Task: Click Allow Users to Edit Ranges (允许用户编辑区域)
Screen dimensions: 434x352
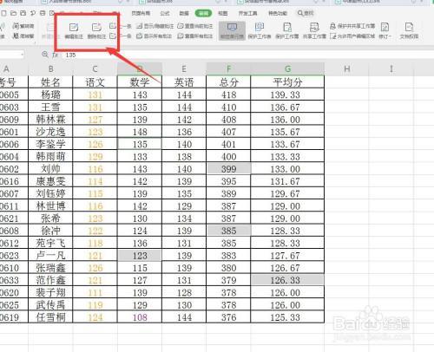Action: 352,36
